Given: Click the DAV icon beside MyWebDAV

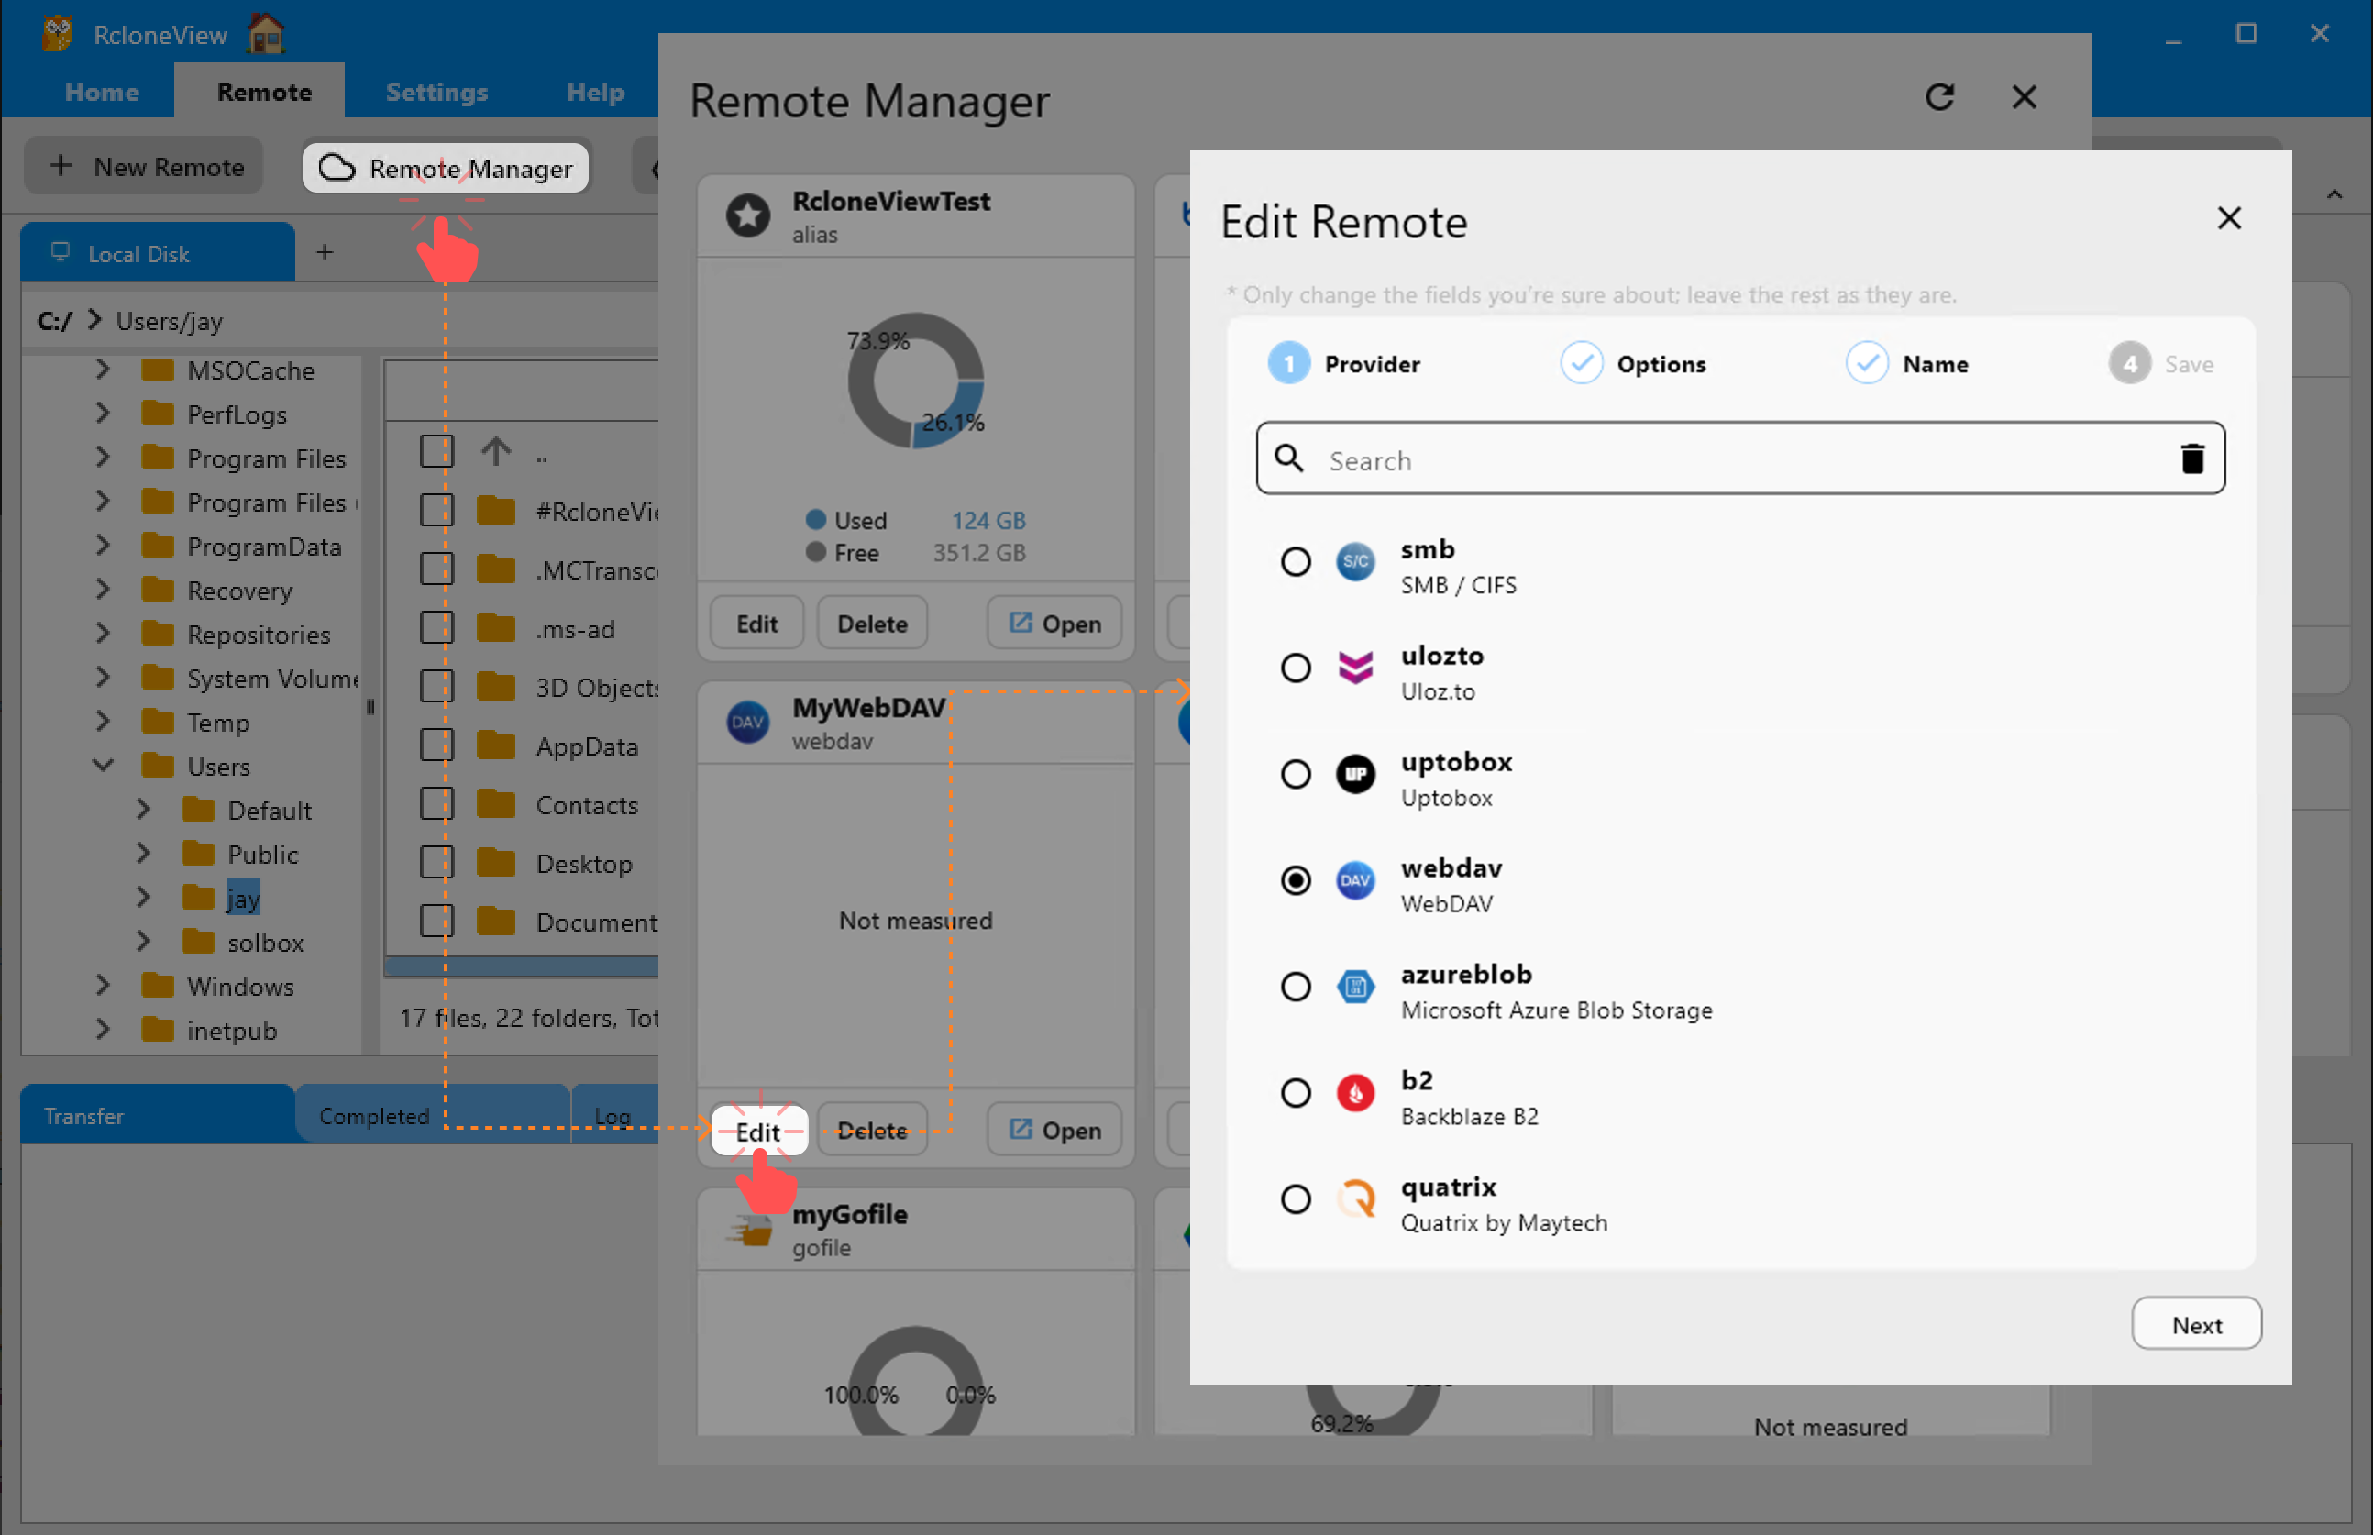Looking at the screenshot, I should coord(747,722).
